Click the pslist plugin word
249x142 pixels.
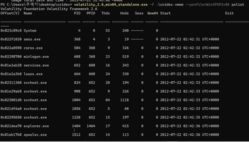tap(238, 4)
